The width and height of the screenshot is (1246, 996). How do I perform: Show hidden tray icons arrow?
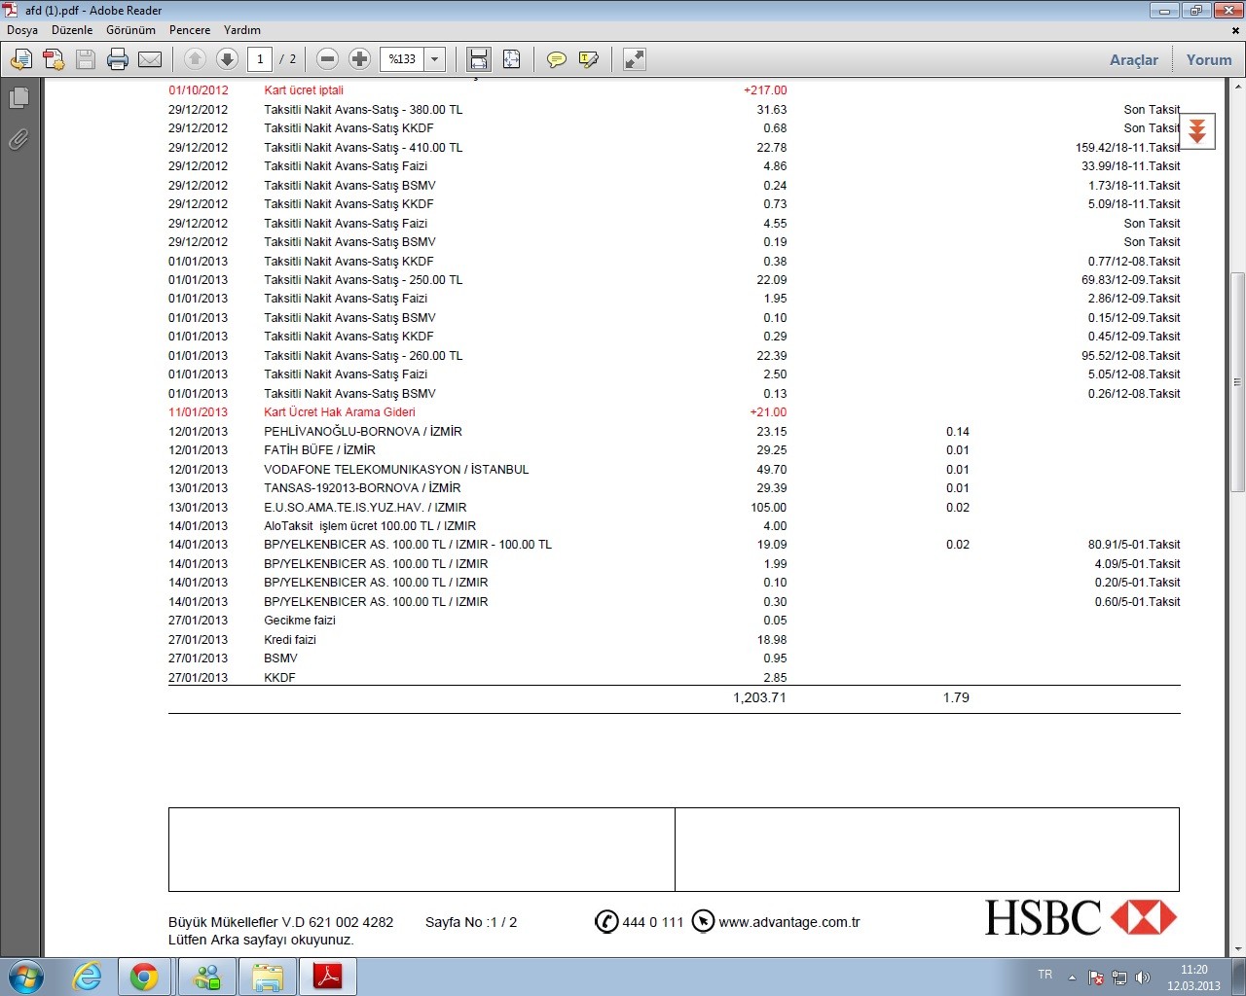point(1072,978)
